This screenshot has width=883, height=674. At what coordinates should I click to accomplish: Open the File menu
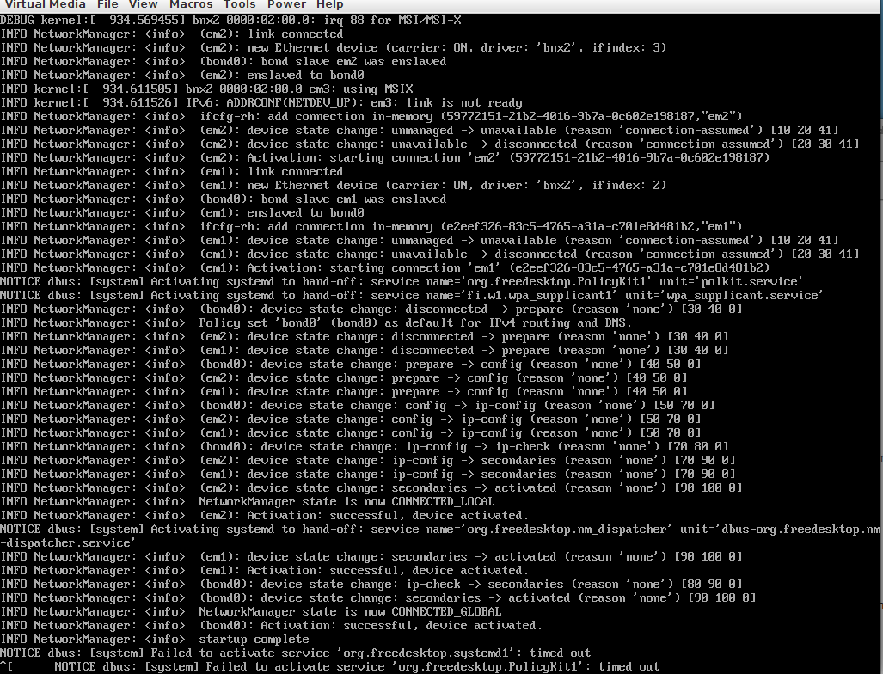107,5
